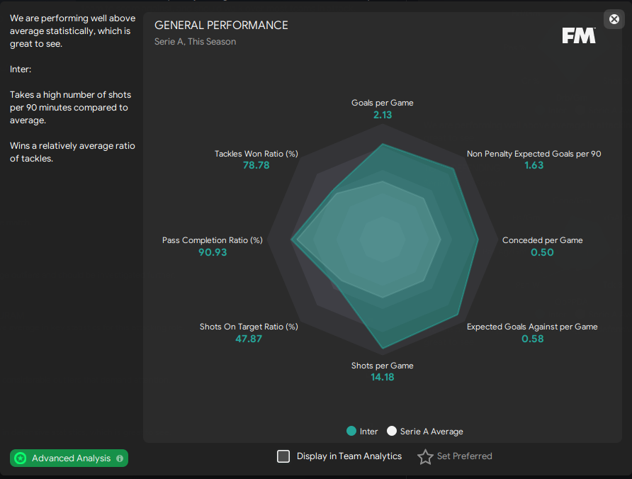
Task: Click the Display in Team Analytics label
Action: (349, 456)
